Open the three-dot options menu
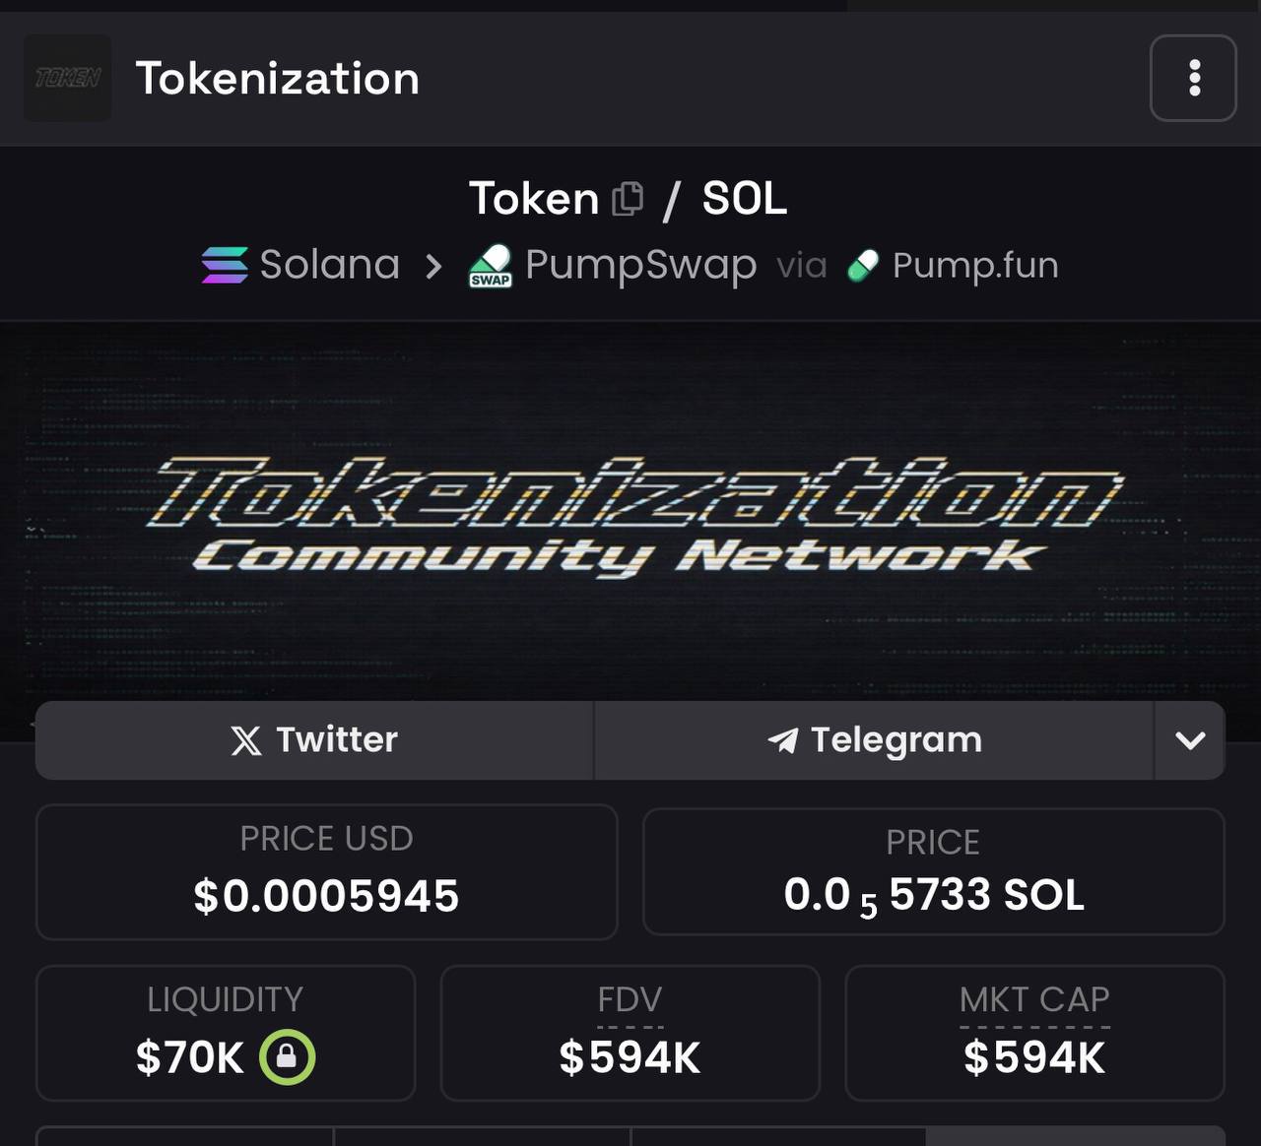 (1193, 78)
